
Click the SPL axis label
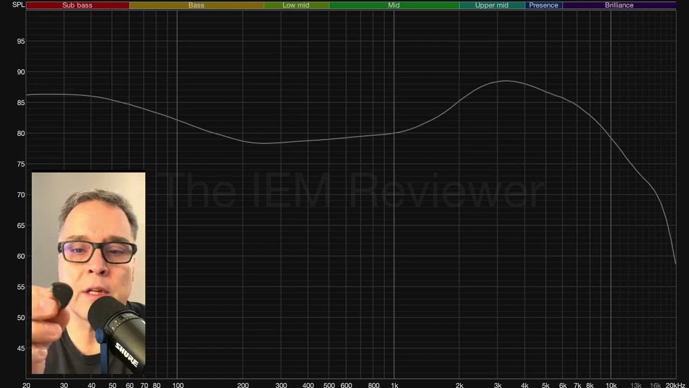[18, 5]
